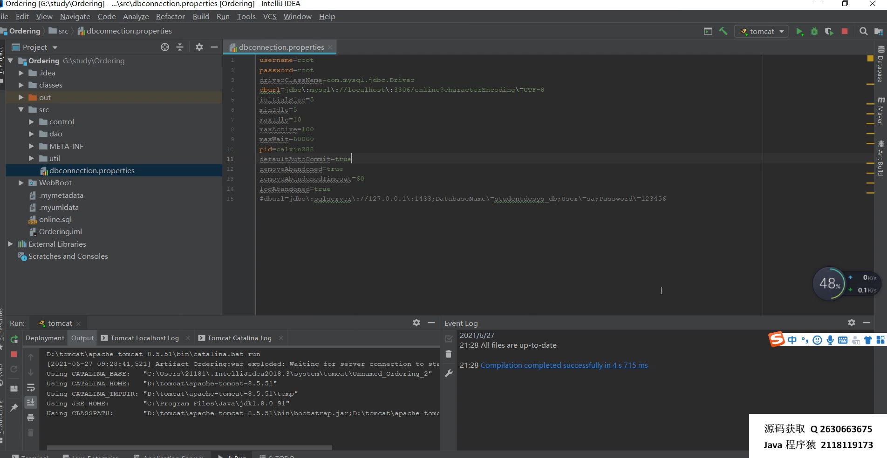Hide the Project panel with minus icon
887x458 pixels.
click(214, 47)
